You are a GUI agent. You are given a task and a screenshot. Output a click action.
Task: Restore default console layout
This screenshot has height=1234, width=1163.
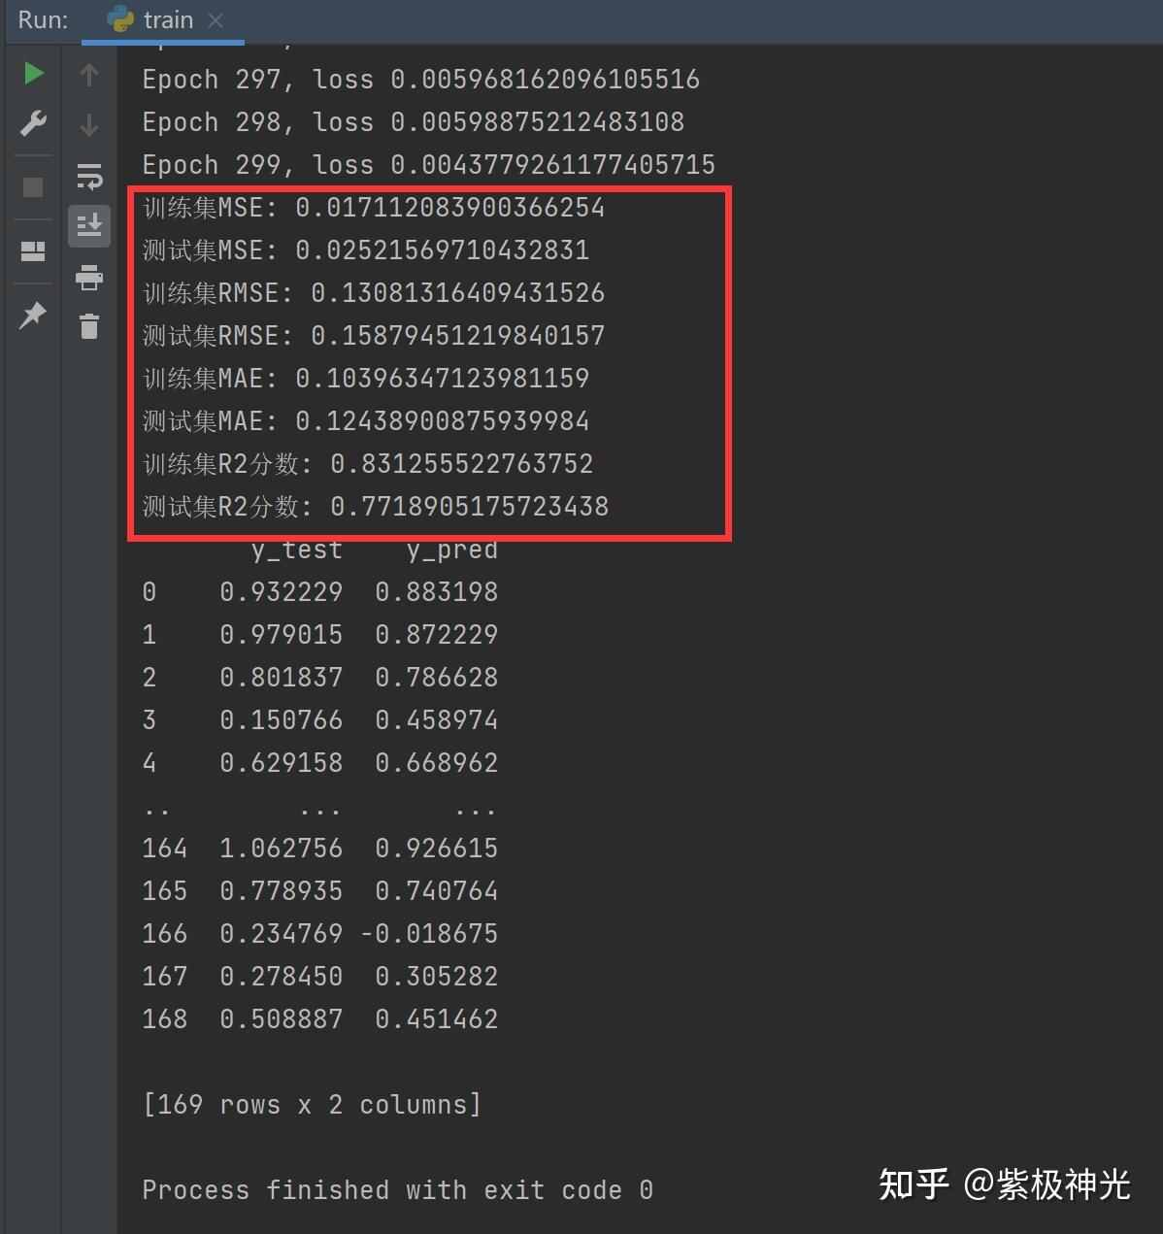(32, 250)
